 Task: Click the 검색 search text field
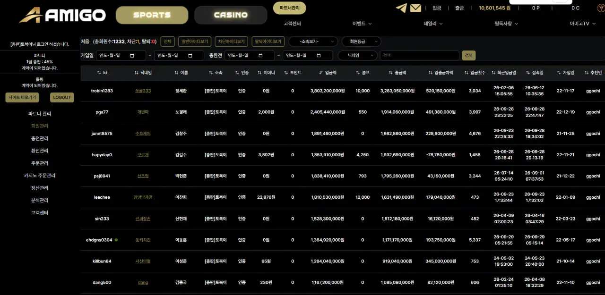point(420,55)
